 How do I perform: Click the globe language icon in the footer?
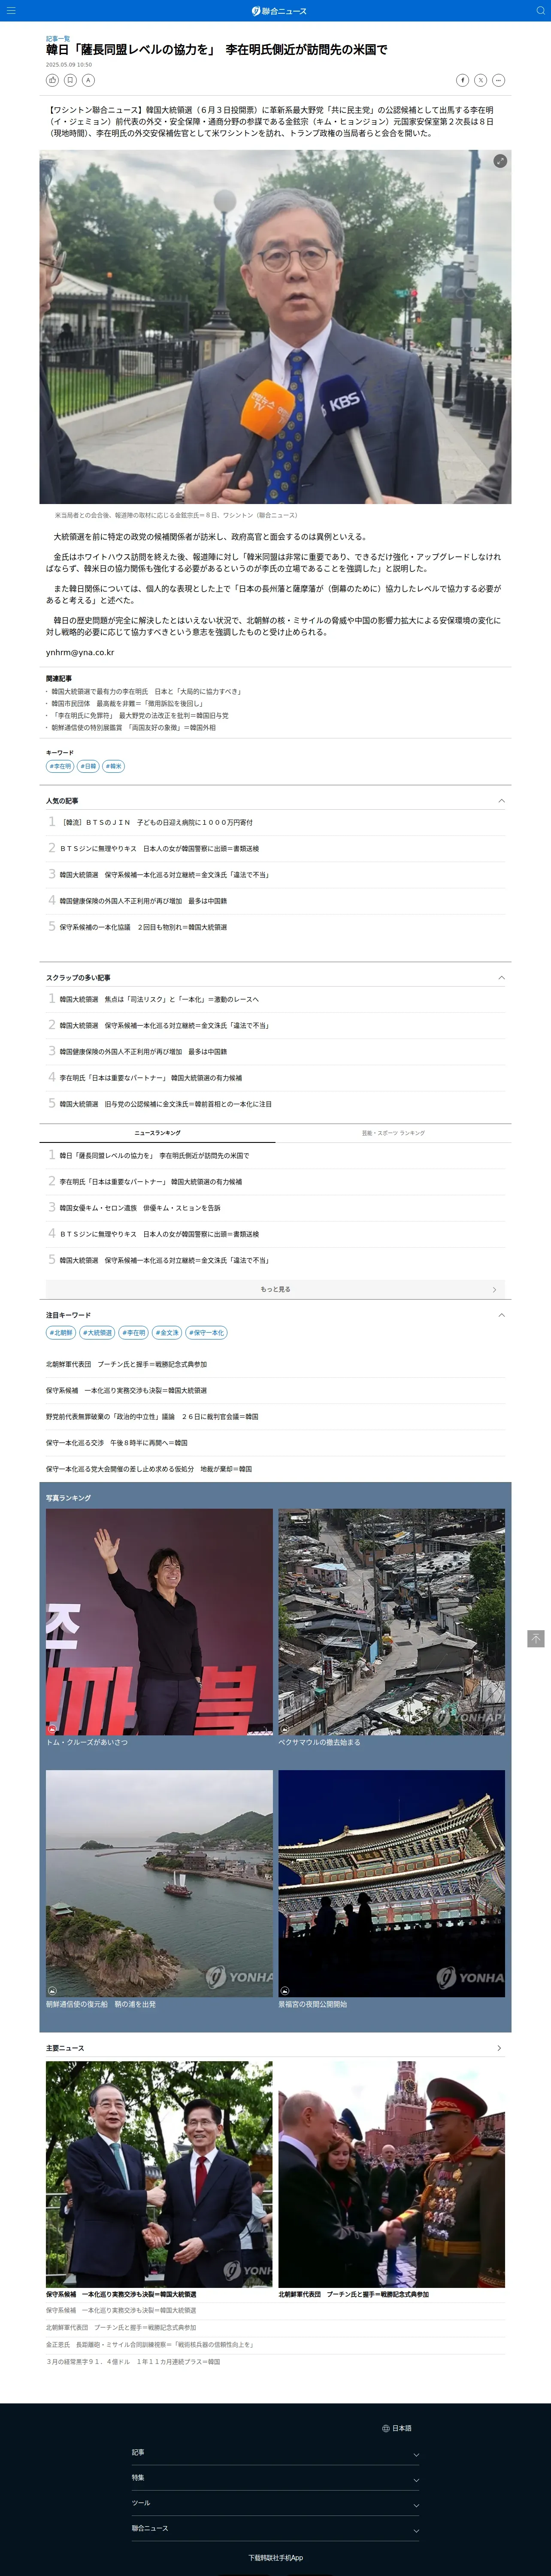coord(385,2428)
